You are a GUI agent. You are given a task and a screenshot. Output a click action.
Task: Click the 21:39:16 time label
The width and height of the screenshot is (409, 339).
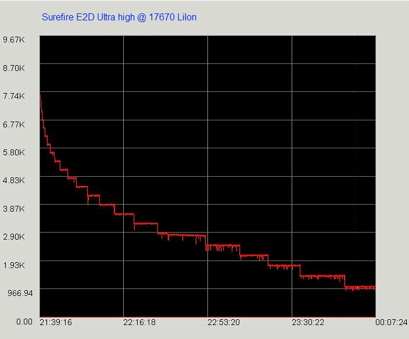[x=56, y=322]
